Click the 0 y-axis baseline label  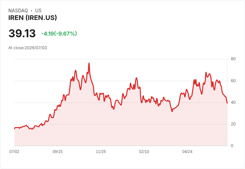(x=232, y=146)
